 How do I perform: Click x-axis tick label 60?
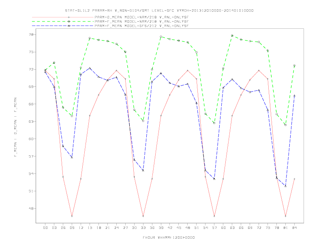(x=223, y=228)
